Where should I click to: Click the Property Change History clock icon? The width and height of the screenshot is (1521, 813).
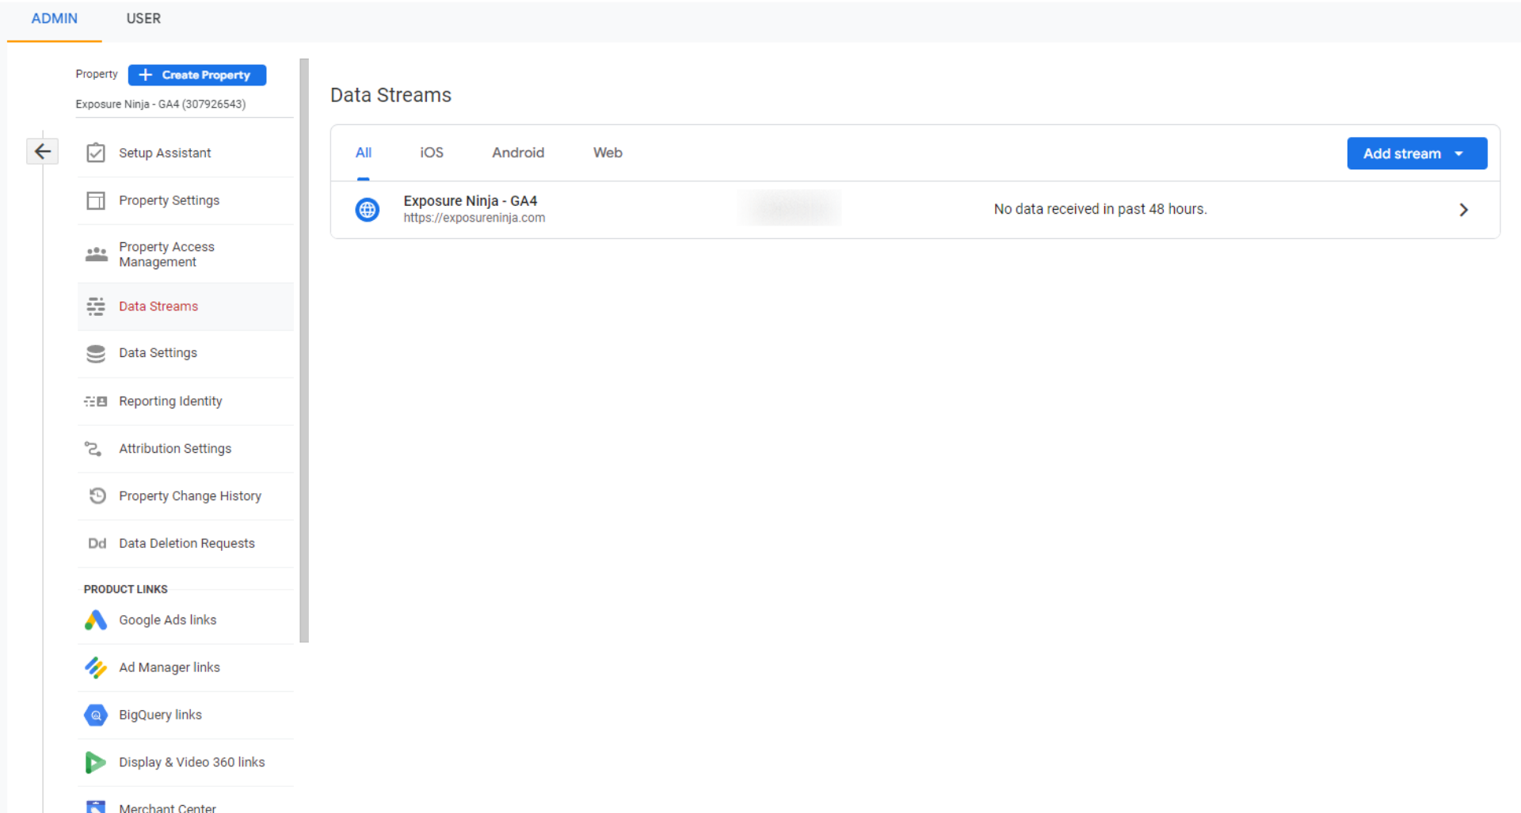pos(97,496)
